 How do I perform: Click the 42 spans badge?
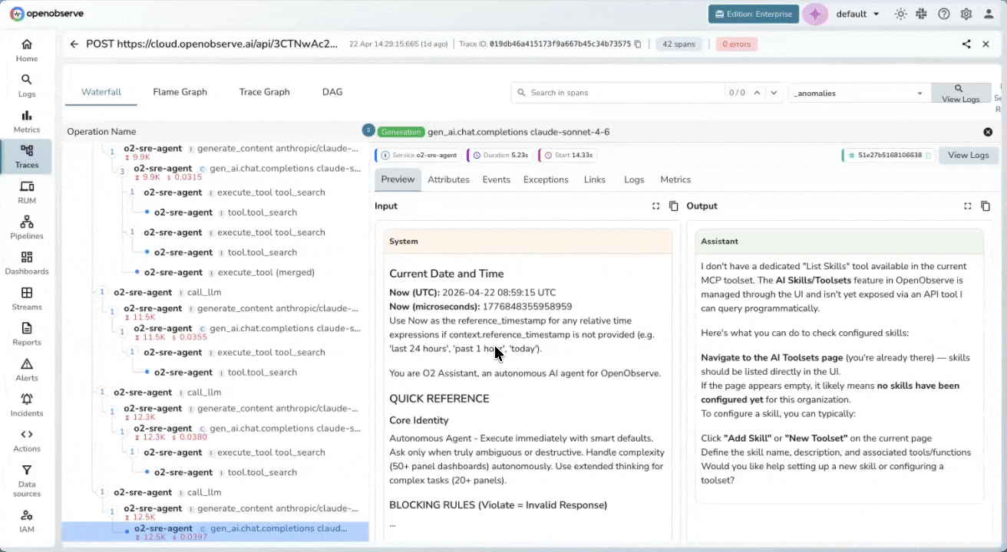[678, 44]
